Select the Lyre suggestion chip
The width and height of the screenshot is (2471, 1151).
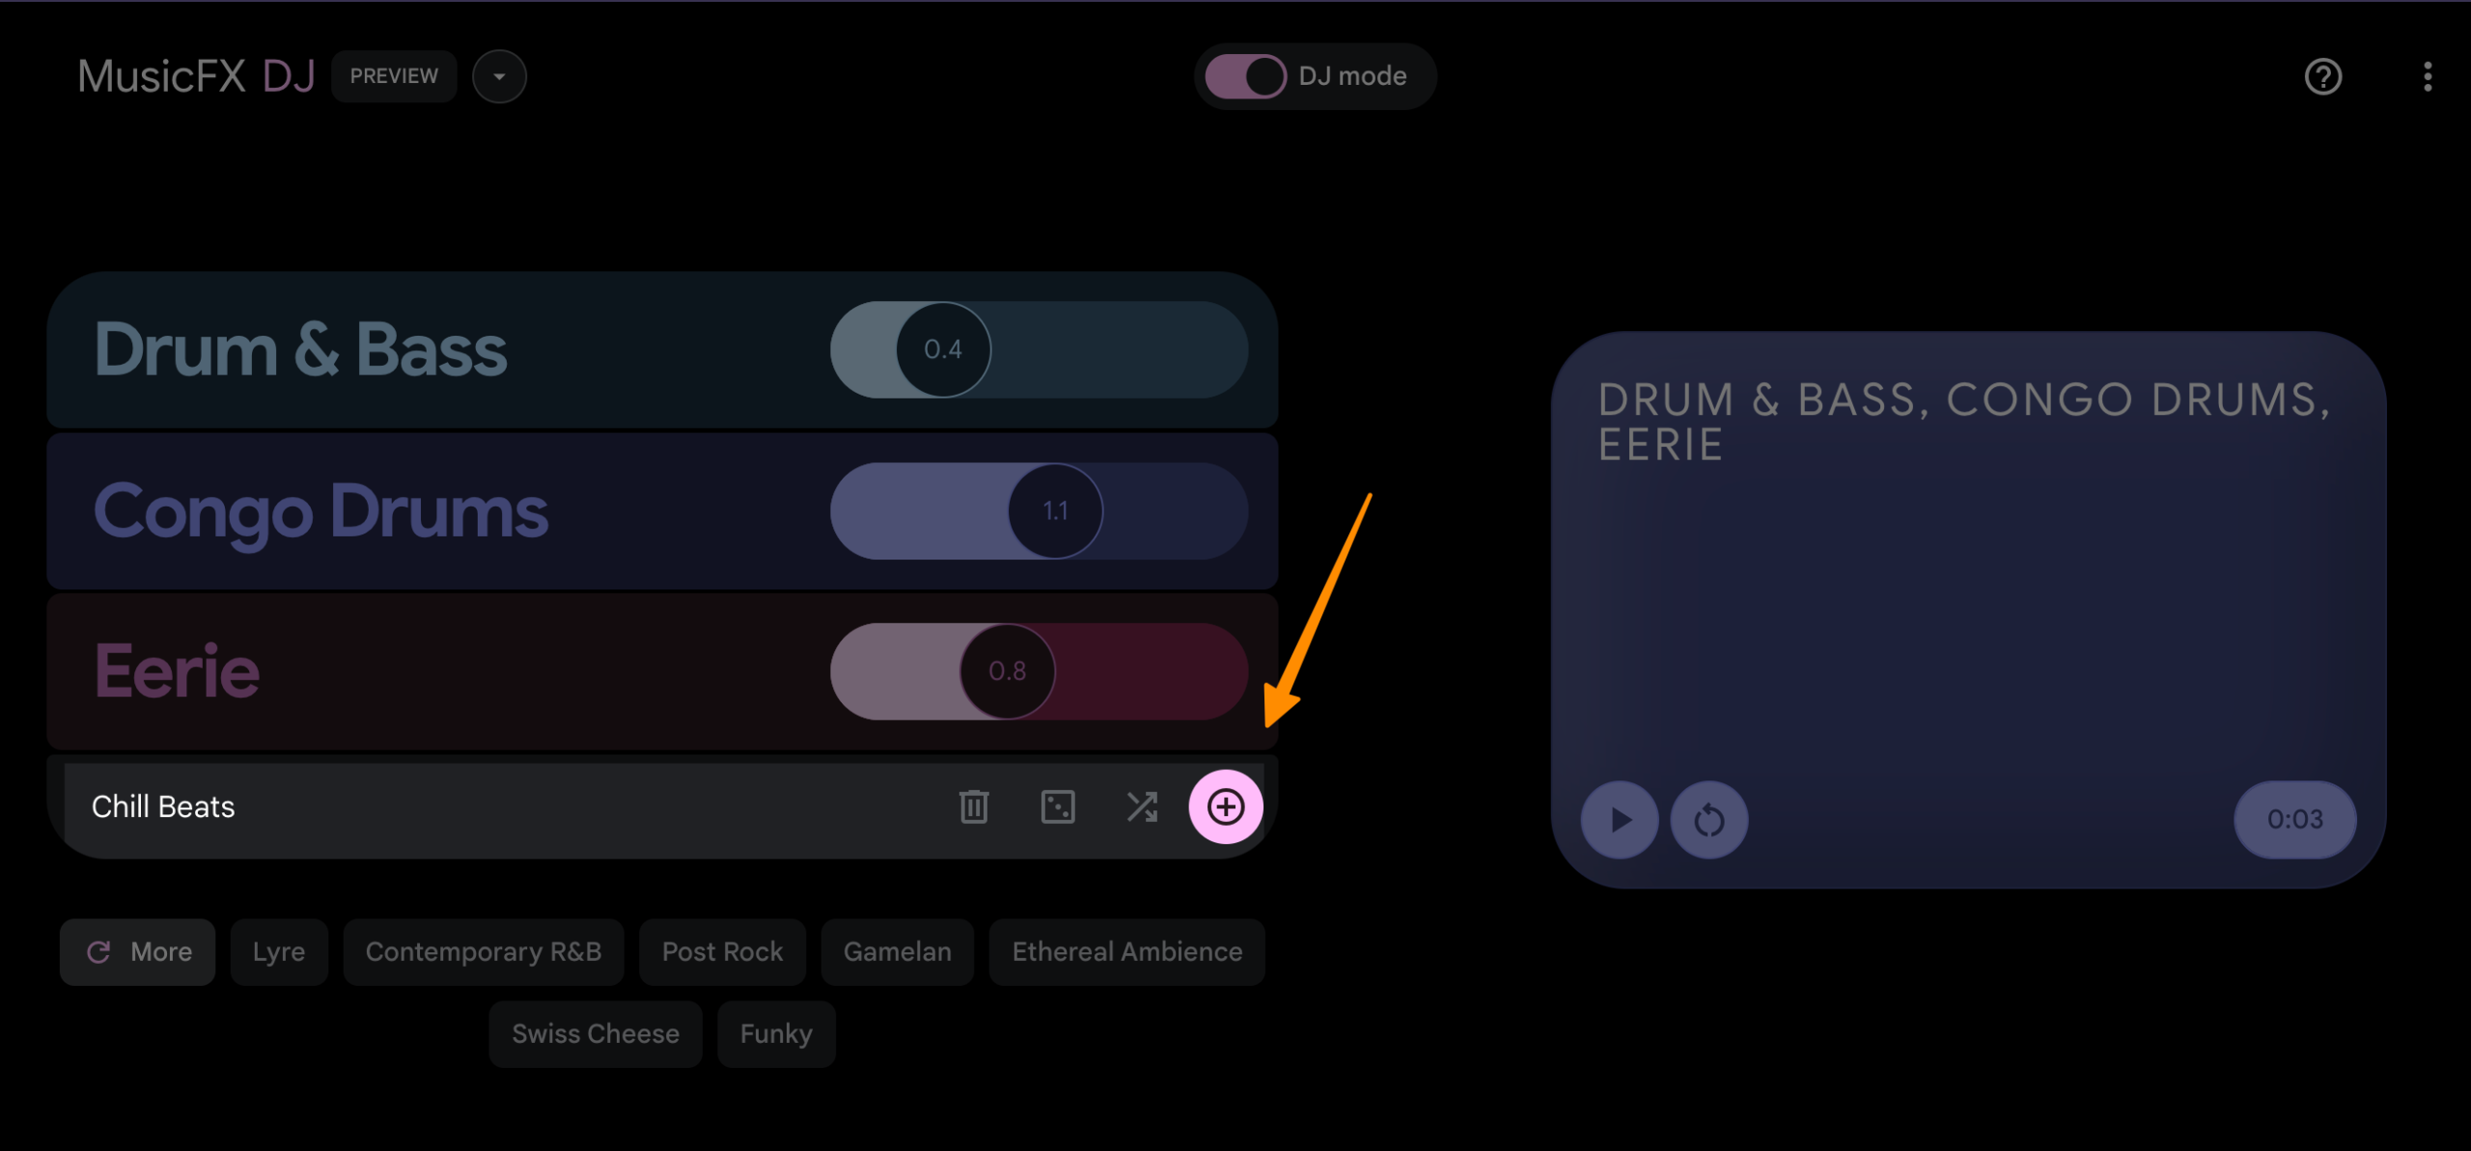[279, 952]
